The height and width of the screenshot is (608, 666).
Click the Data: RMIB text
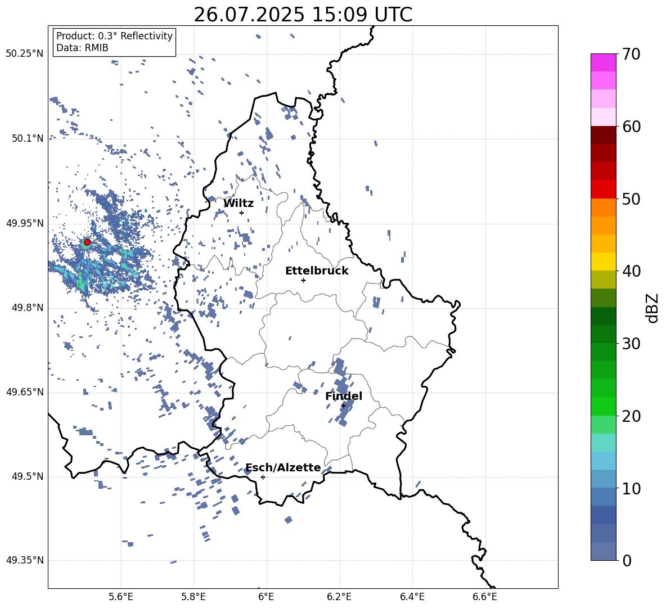coord(82,48)
